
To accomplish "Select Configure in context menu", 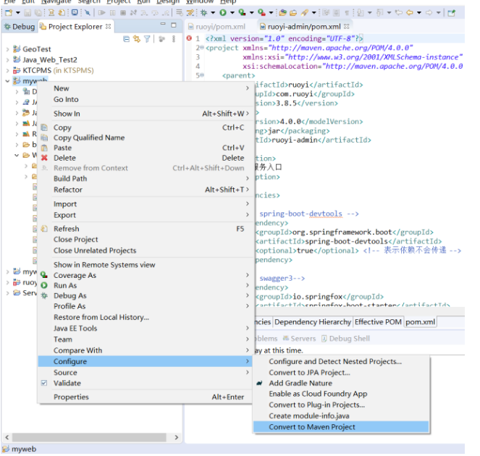I will tap(145, 361).
